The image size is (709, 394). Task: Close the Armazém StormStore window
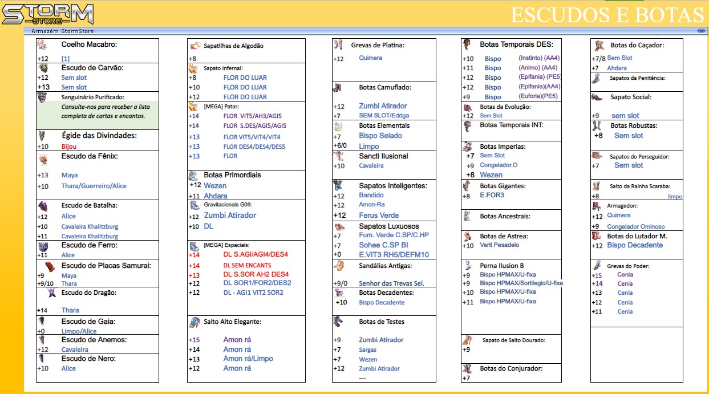[700, 31]
